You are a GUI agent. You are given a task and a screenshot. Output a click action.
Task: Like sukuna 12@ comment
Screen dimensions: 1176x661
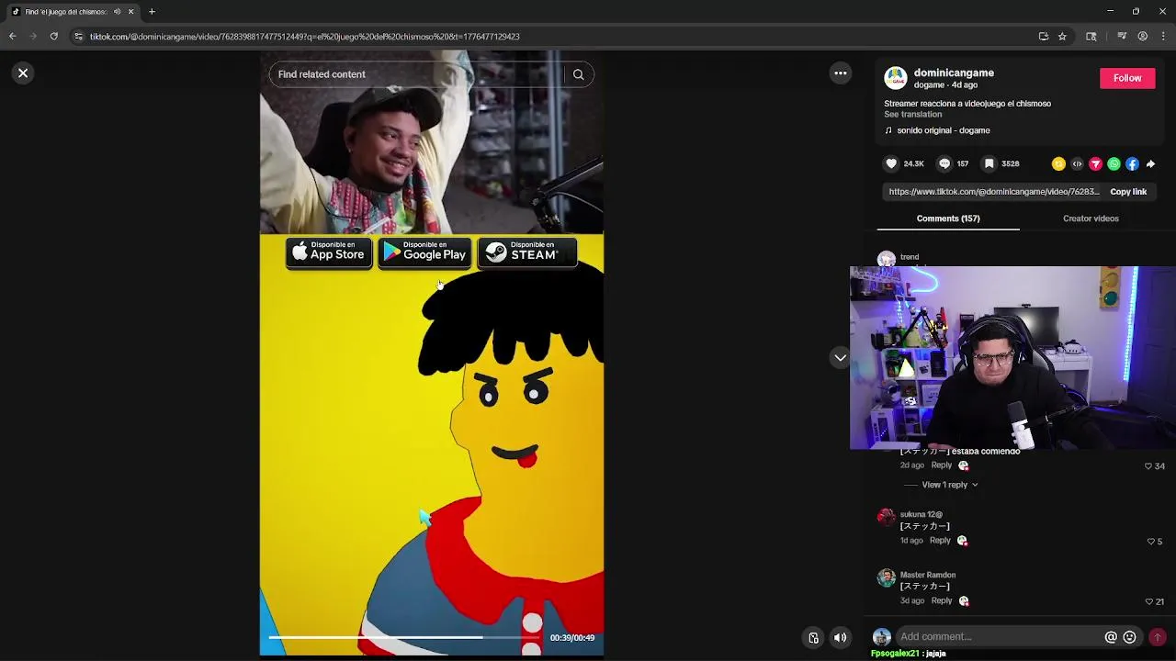coord(1150,542)
